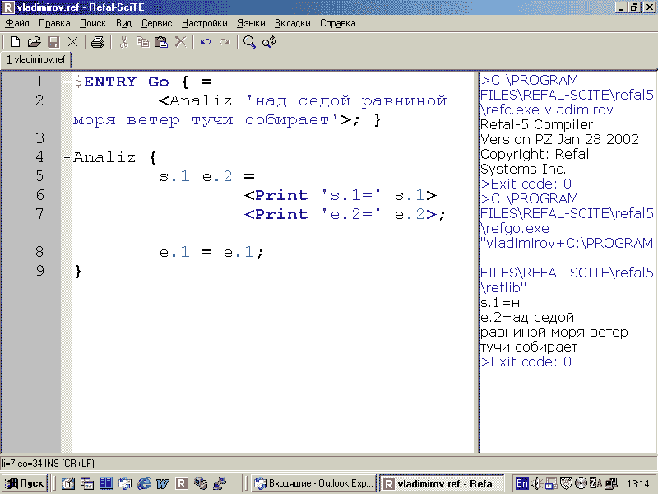Open Find and Replace toolbar icon
This screenshot has width=658, height=494.
269,42
